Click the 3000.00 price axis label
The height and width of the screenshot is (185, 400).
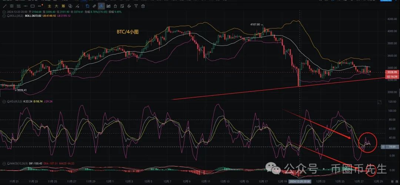pyautogui.click(x=392, y=92)
